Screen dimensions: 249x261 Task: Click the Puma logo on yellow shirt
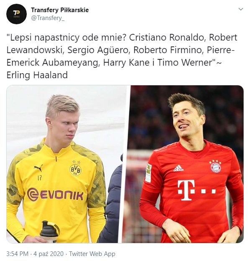point(39,168)
